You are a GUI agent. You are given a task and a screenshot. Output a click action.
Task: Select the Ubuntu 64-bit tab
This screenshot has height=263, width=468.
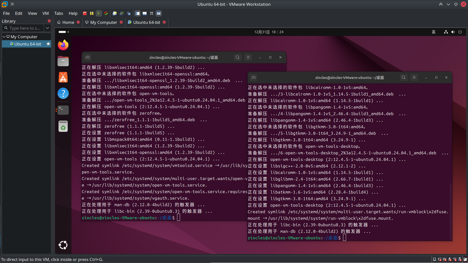[x=144, y=22]
